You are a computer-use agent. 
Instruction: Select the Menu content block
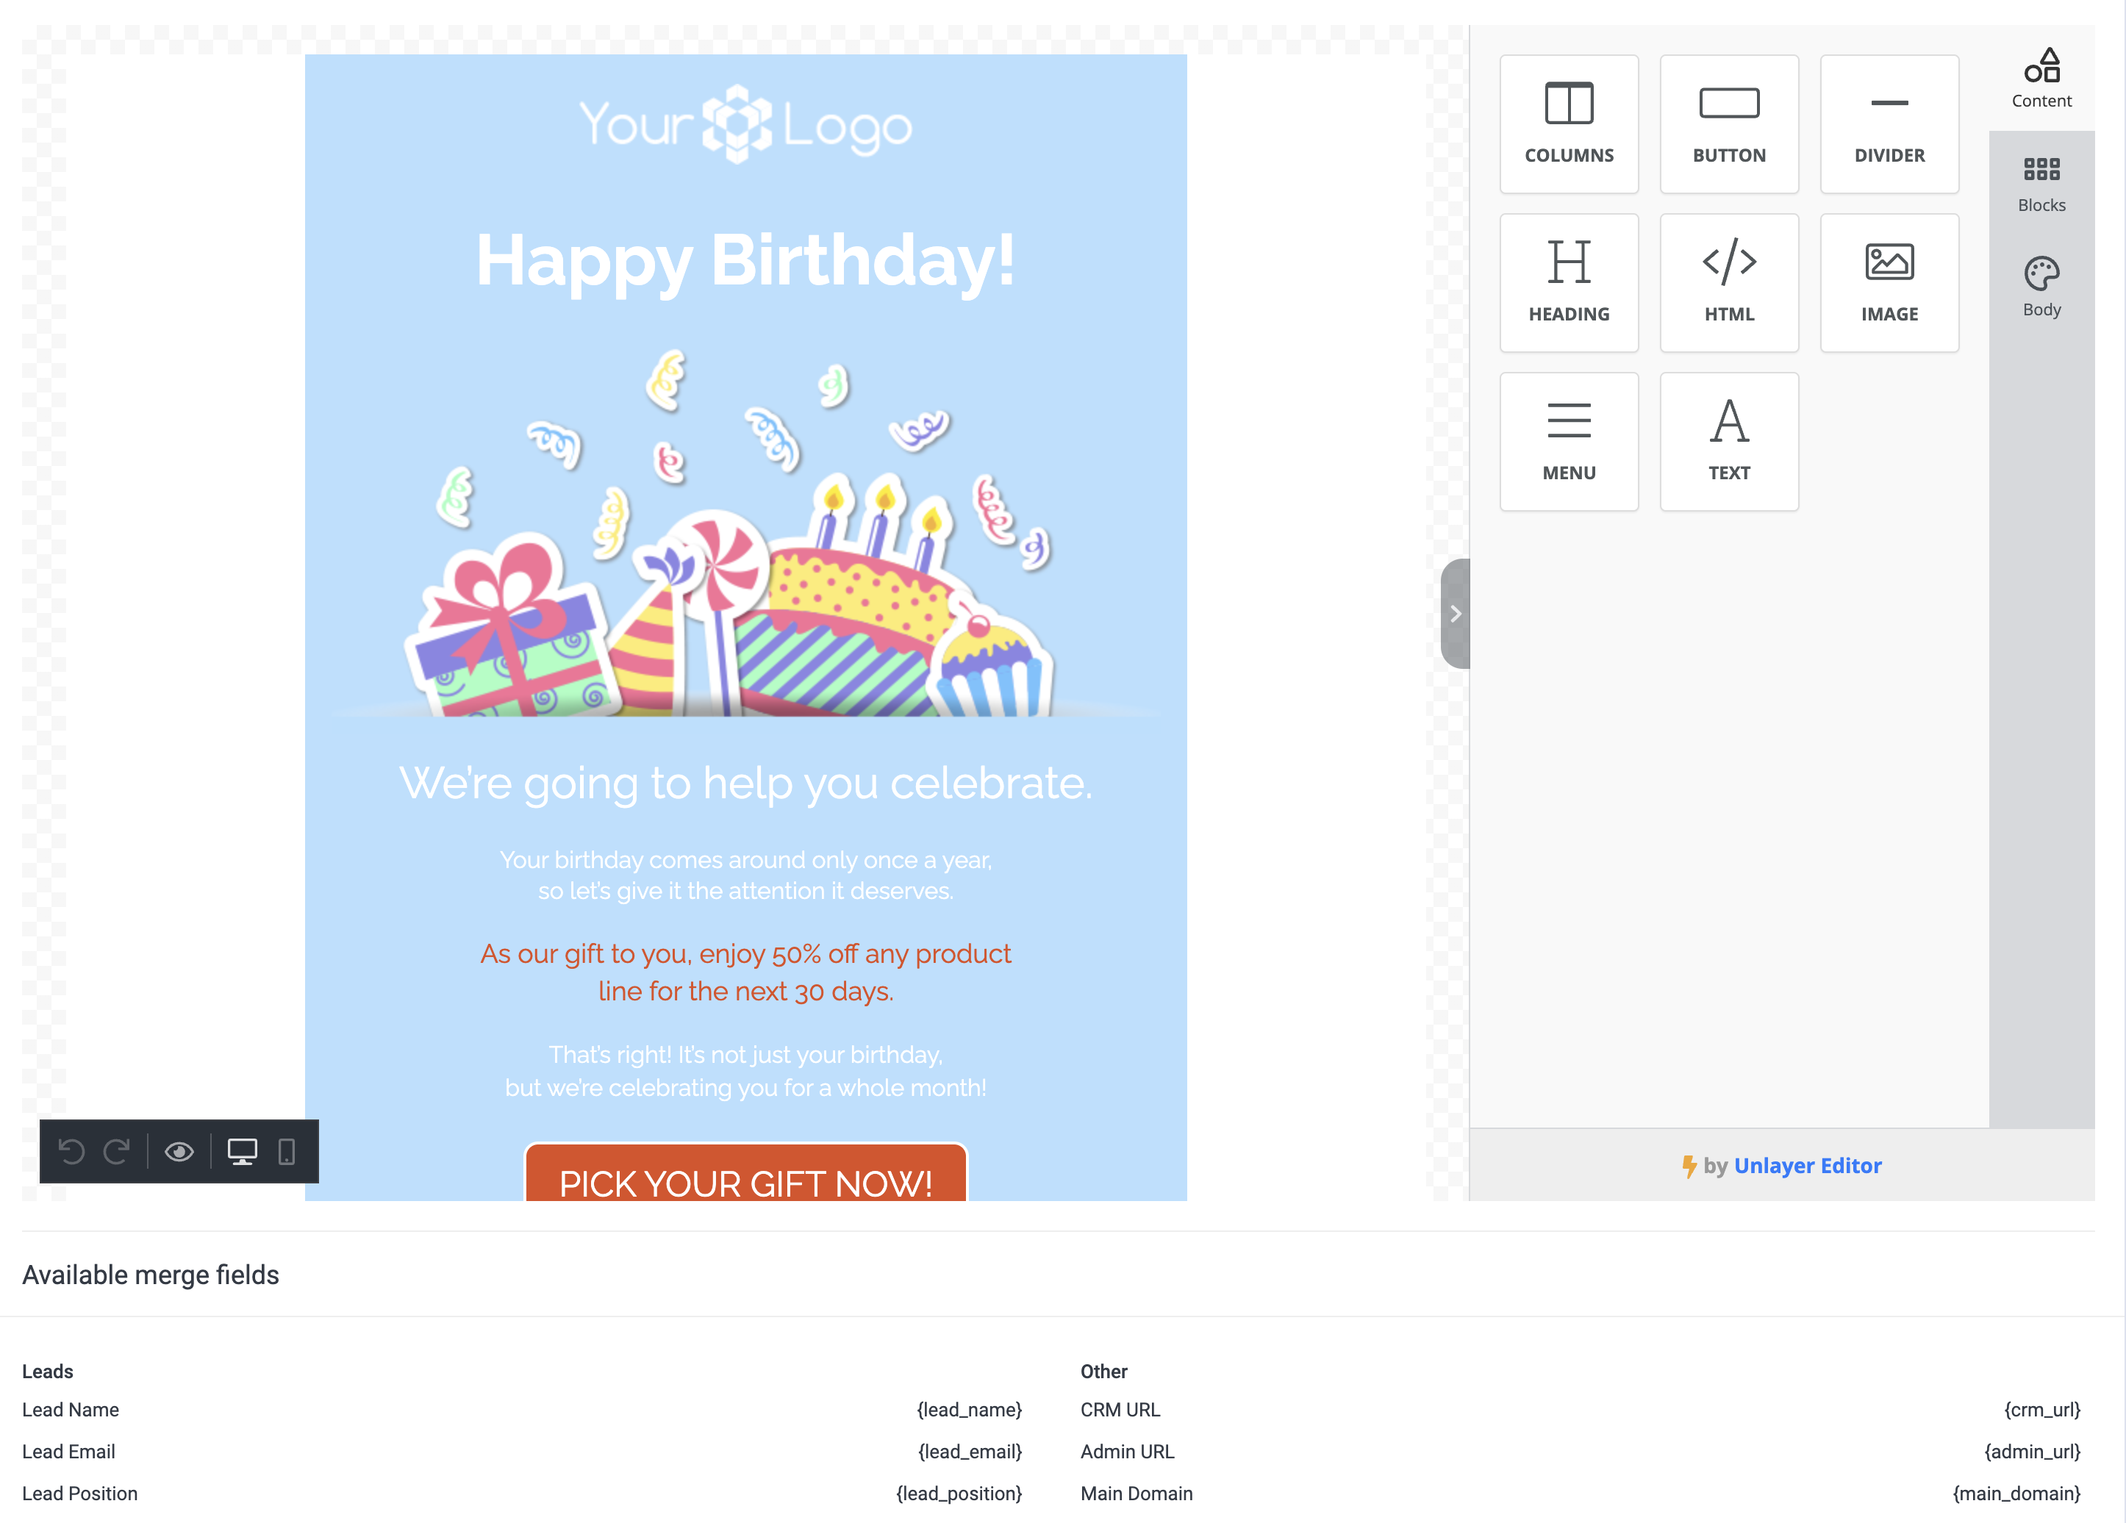(1568, 442)
